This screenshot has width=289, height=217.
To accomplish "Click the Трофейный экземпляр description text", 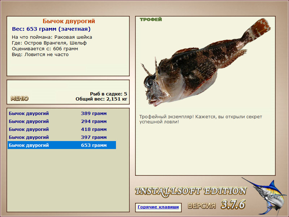I will pos(201,119).
